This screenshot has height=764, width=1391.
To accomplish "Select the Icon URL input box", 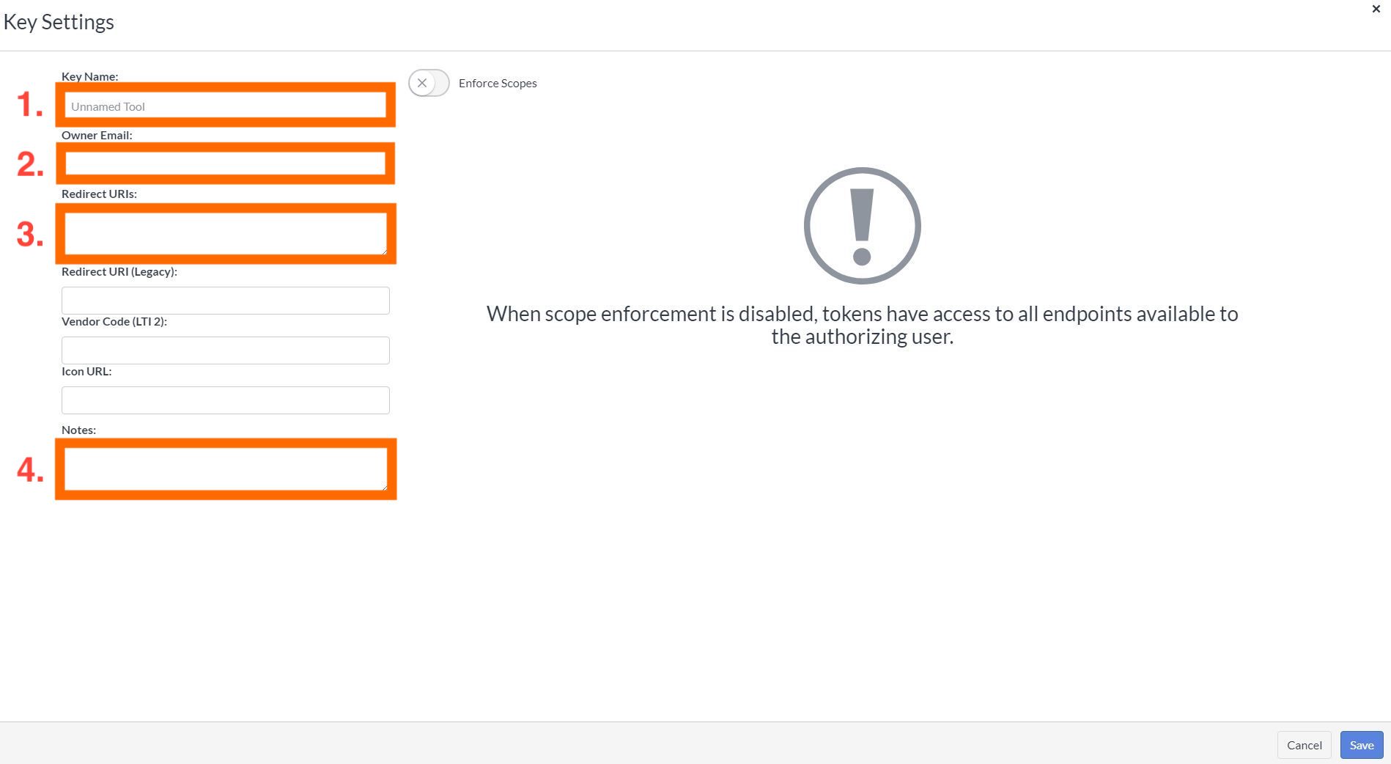I will pos(225,400).
